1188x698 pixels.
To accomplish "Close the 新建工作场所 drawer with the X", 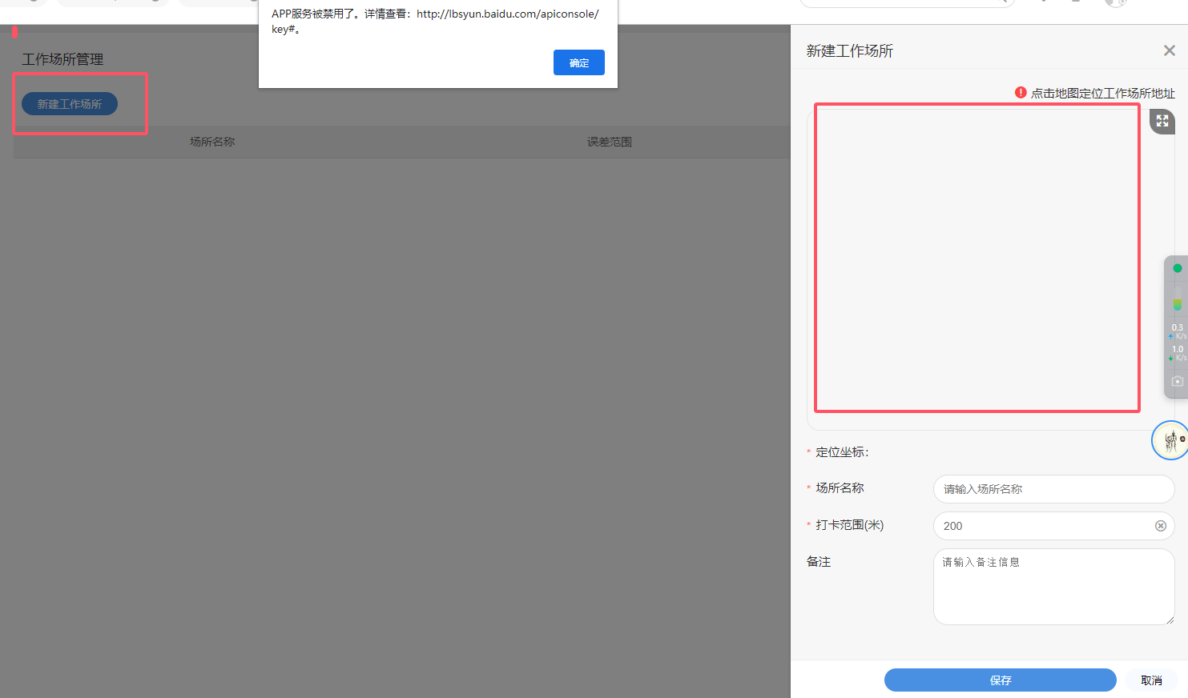I will (1170, 50).
